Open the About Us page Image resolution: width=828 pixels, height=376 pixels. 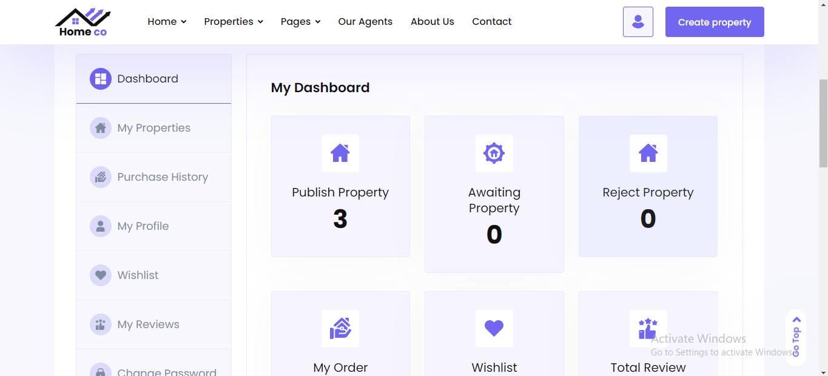point(433,22)
